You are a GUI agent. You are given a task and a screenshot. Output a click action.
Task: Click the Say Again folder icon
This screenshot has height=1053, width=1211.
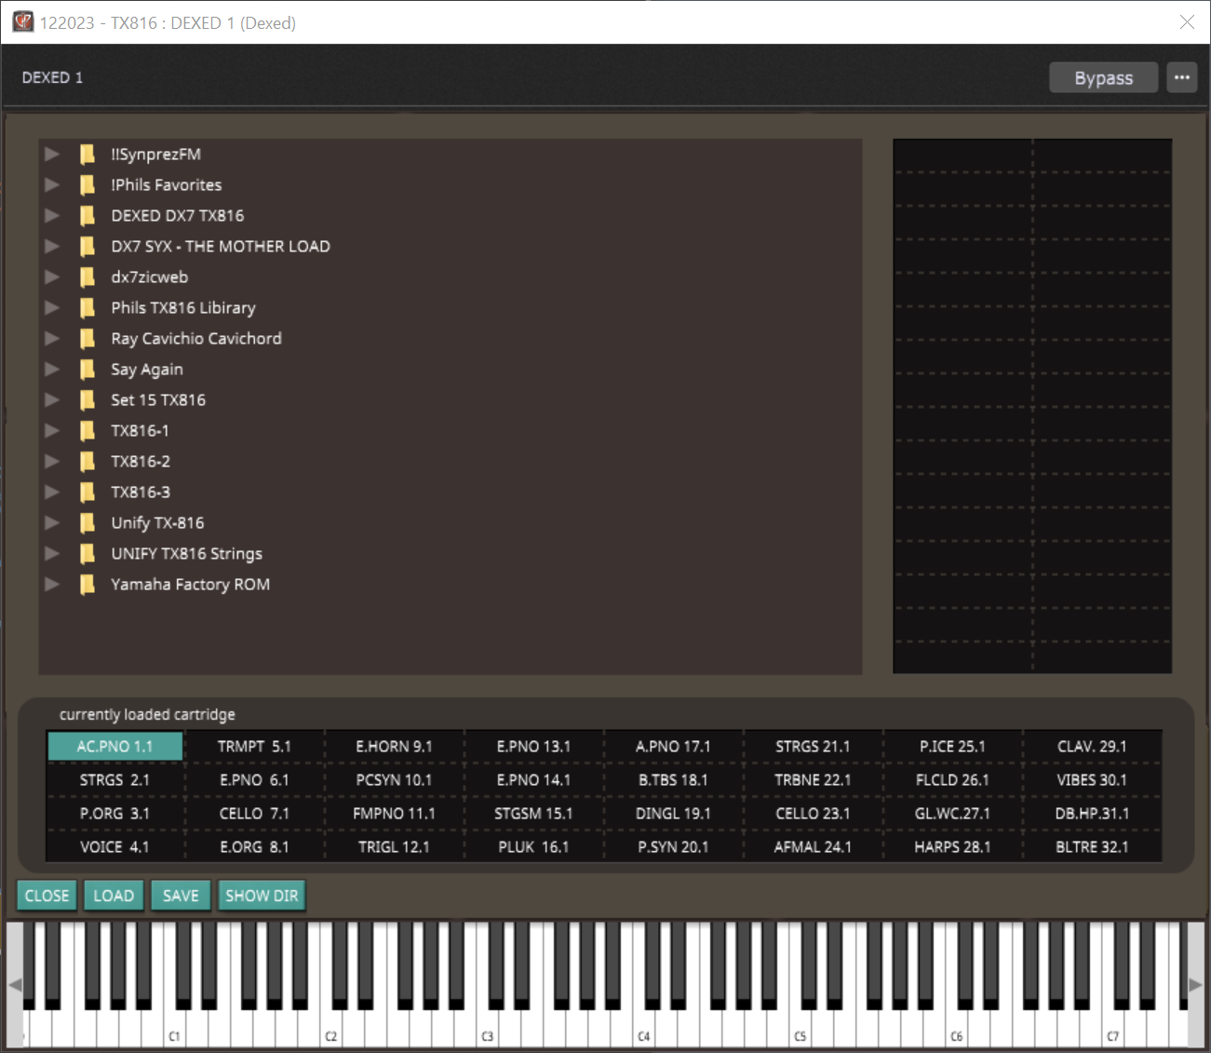coord(87,369)
